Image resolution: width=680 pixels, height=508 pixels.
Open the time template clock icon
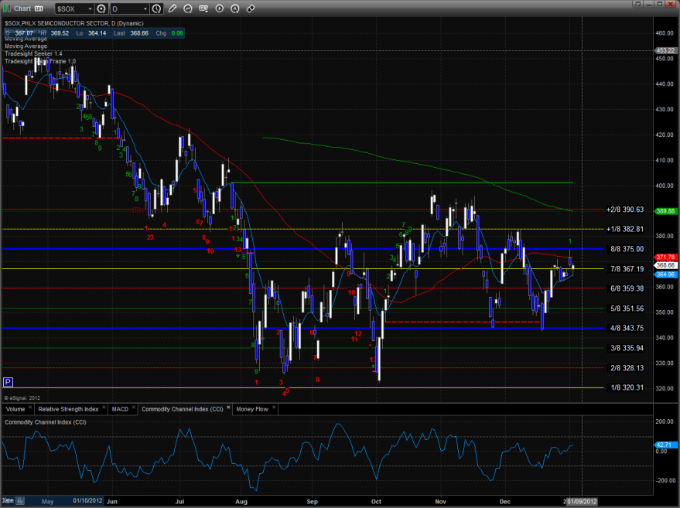point(156,9)
